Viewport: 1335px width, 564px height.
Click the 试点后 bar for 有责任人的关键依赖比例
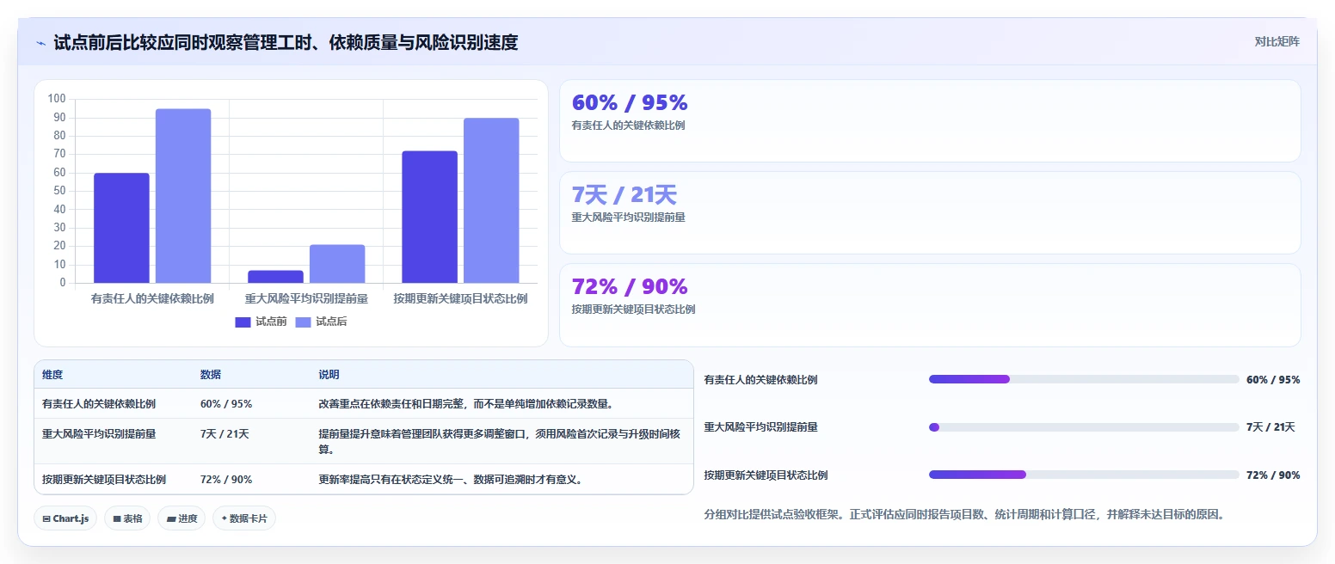183,196
